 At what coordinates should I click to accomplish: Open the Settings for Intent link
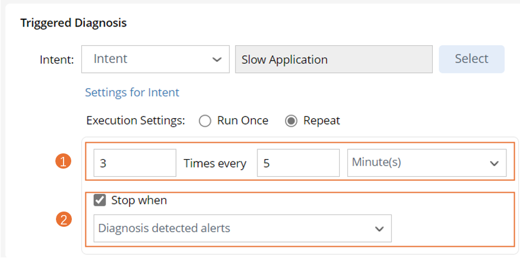132,92
